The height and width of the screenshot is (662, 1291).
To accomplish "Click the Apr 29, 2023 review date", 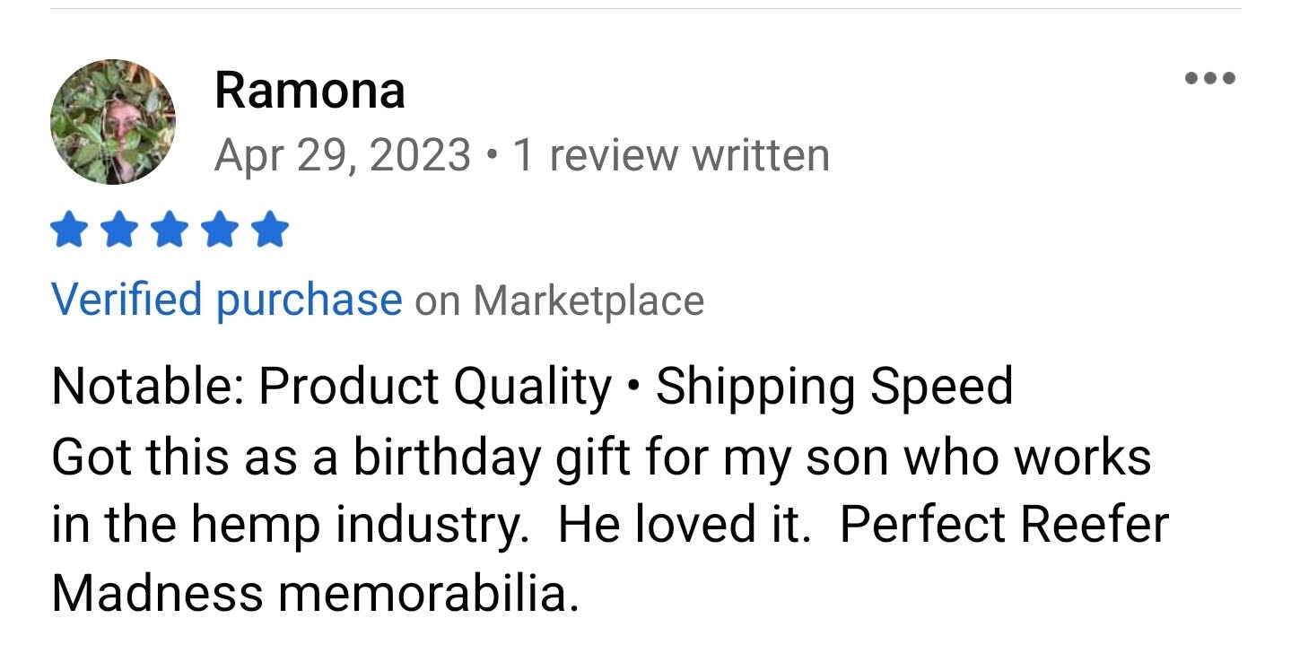I will (343, 155).
